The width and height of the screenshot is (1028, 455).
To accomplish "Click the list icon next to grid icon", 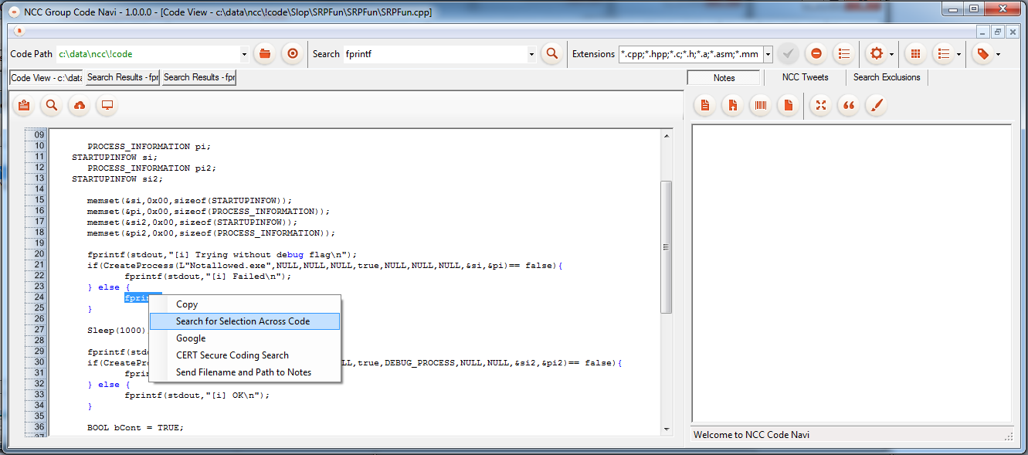I will [x=943, y=54].
